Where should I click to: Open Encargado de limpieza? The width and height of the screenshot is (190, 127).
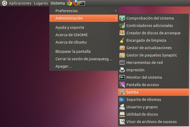pyautogui.click(x=153, y=40)
